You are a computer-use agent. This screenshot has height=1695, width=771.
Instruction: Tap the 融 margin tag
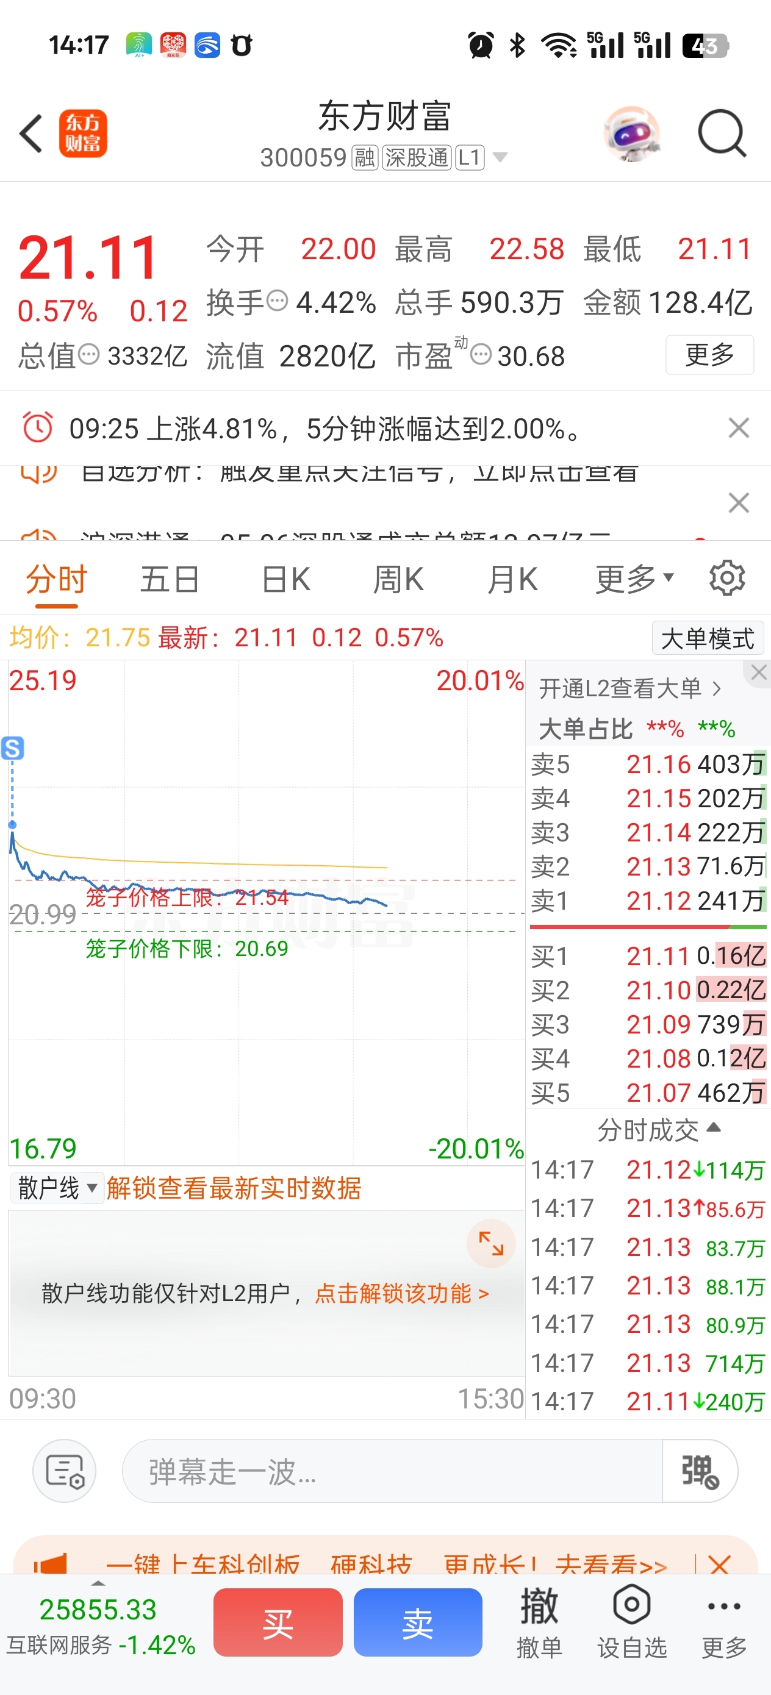click(365, 158)
